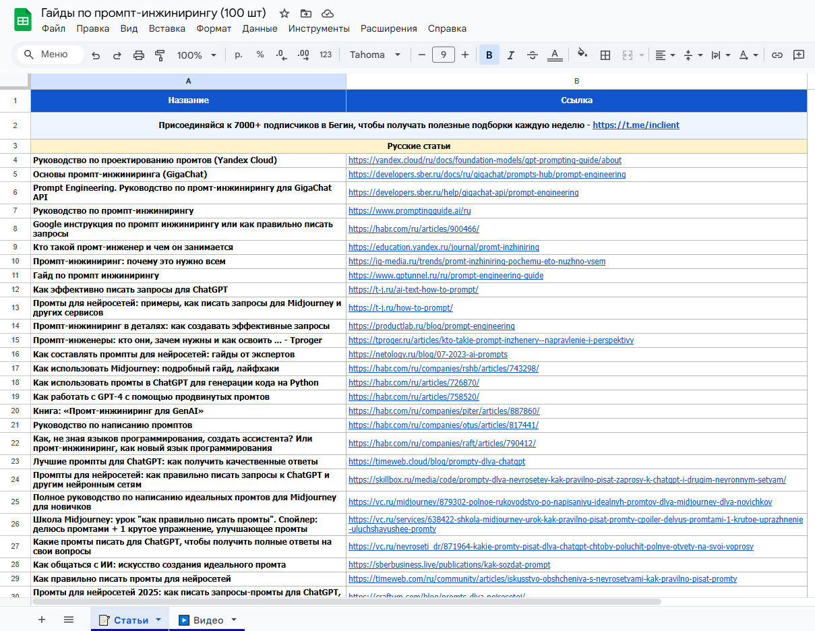Open the t.me/inclient link
This screenshot has width=815, height=631.
point(636,125)
